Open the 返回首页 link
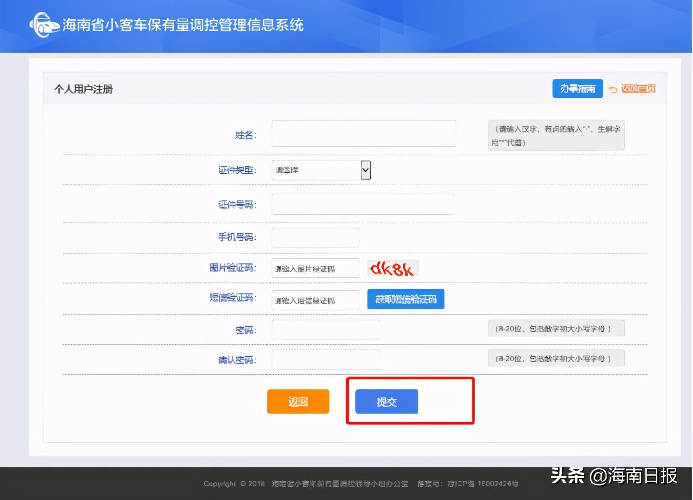Viewport: 693px width, 500px height. pos(638,89)
